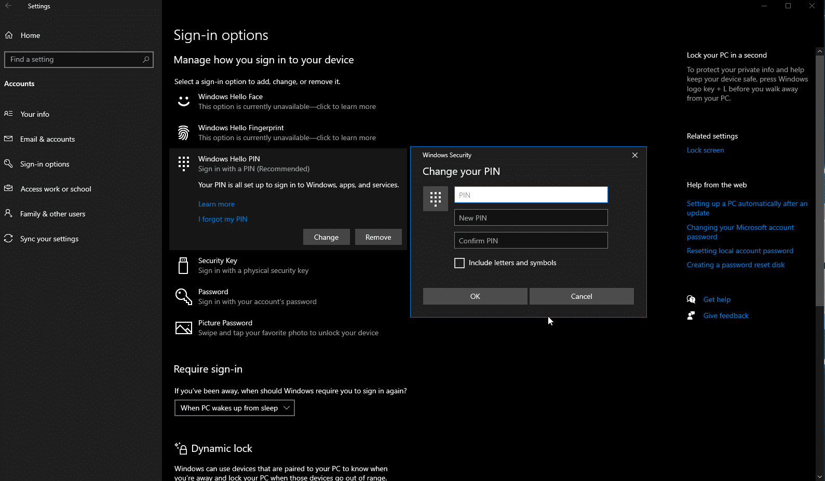Click the Picture Password image icon

(184, 328)
